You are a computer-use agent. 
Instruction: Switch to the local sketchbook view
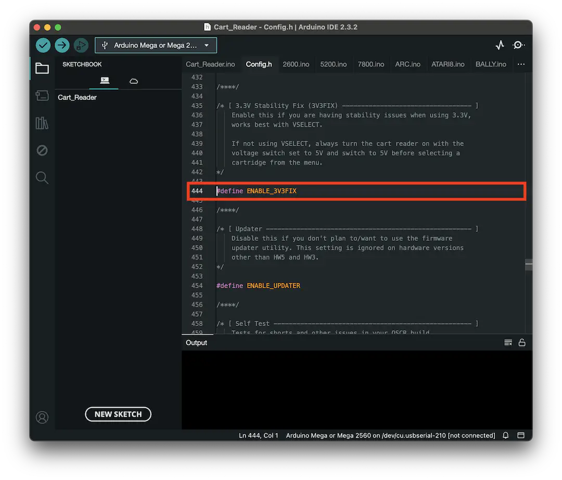tap(104, 81)
